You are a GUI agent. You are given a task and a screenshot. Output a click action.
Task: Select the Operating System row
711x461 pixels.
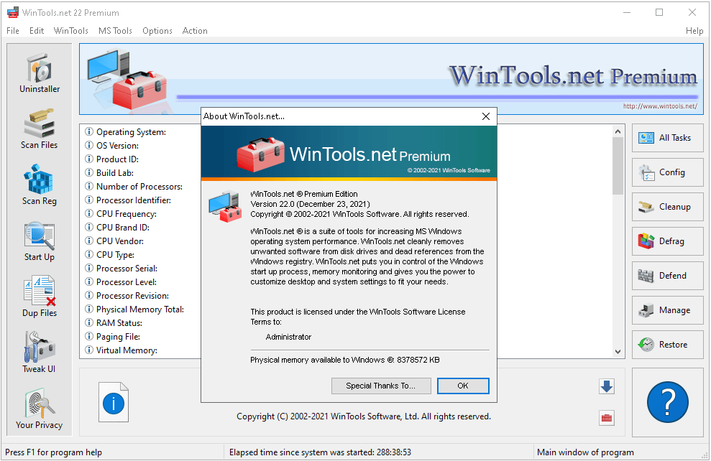click(126, 132)
